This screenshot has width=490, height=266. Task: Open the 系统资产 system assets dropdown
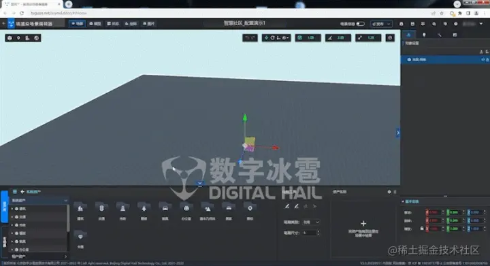tap(39, 201)
